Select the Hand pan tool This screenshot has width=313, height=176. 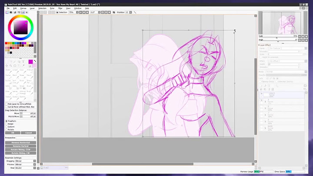19,66
